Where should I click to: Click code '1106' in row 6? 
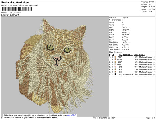tap(136, 70)
